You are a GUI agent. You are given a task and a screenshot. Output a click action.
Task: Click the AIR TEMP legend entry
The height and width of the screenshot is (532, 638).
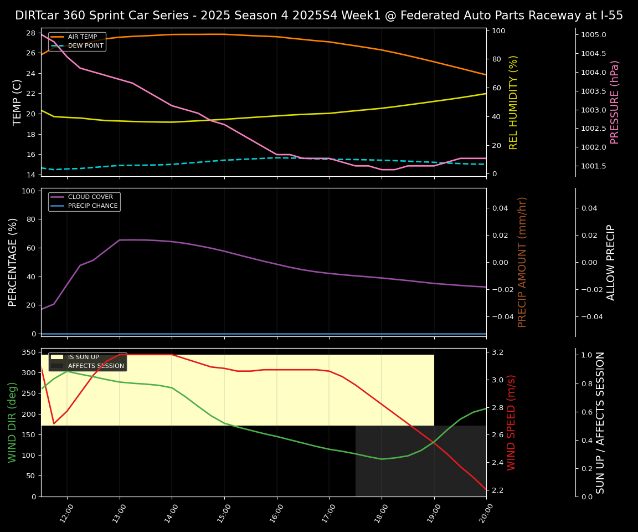click(x=82, y=37)
